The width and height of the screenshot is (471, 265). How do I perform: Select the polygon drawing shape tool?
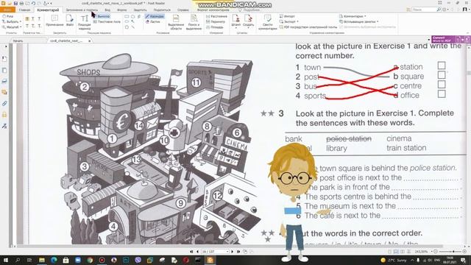click(x=127, y=27)
